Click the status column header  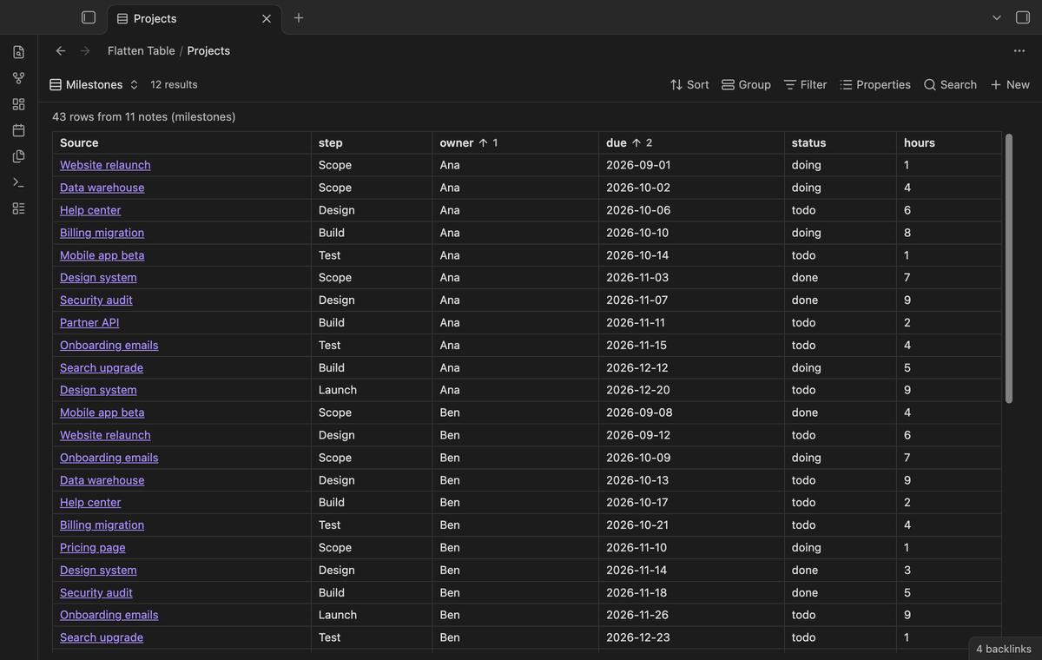coord(841,142)
